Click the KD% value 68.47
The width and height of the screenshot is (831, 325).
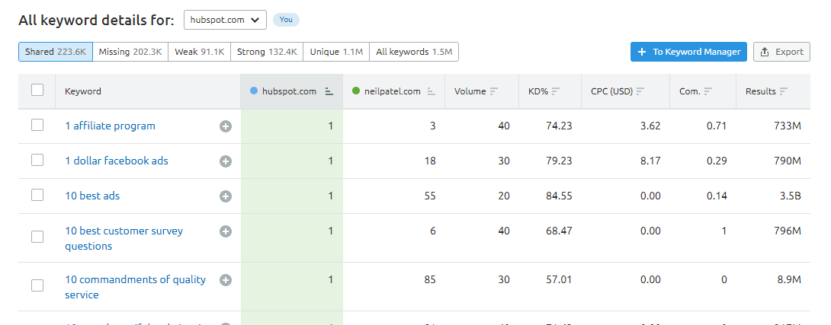[x=559, y=231]
